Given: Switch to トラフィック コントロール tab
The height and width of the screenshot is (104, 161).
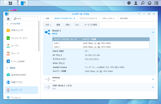Looking at the screenshot, I should pos(88,18).
